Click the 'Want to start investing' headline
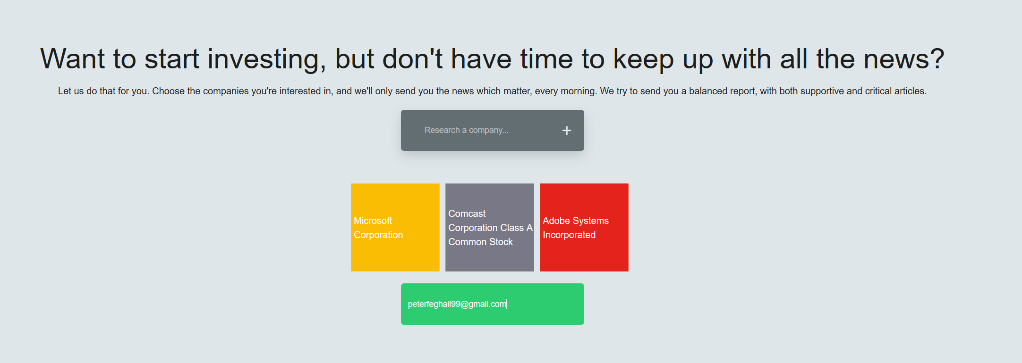Image resolution: width=1022 pixels, height=363 pixels. 492,59
